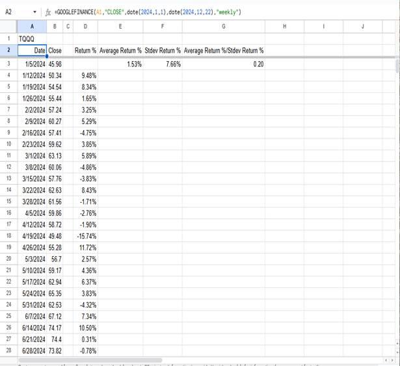Select row 1 header

point(8,39)
